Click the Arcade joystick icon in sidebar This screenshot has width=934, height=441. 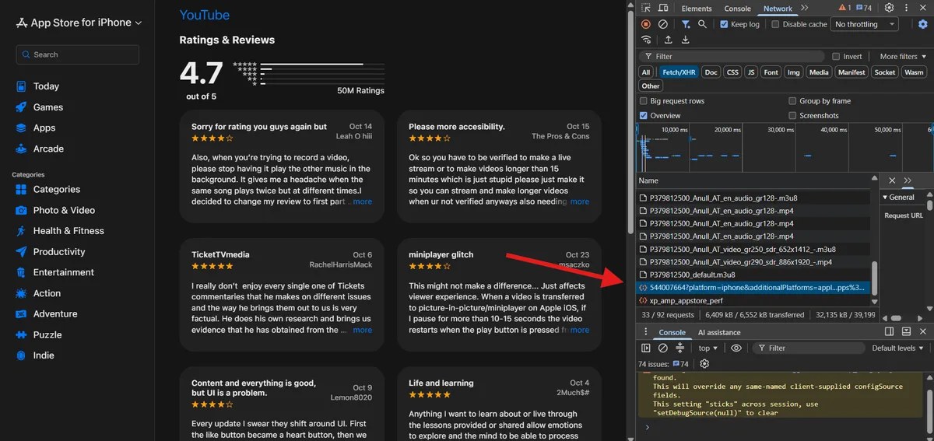(21, 149)
